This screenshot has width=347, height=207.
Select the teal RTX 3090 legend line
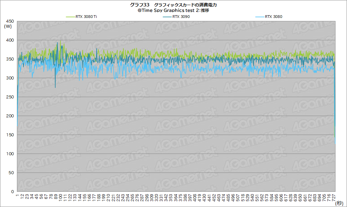167,17
